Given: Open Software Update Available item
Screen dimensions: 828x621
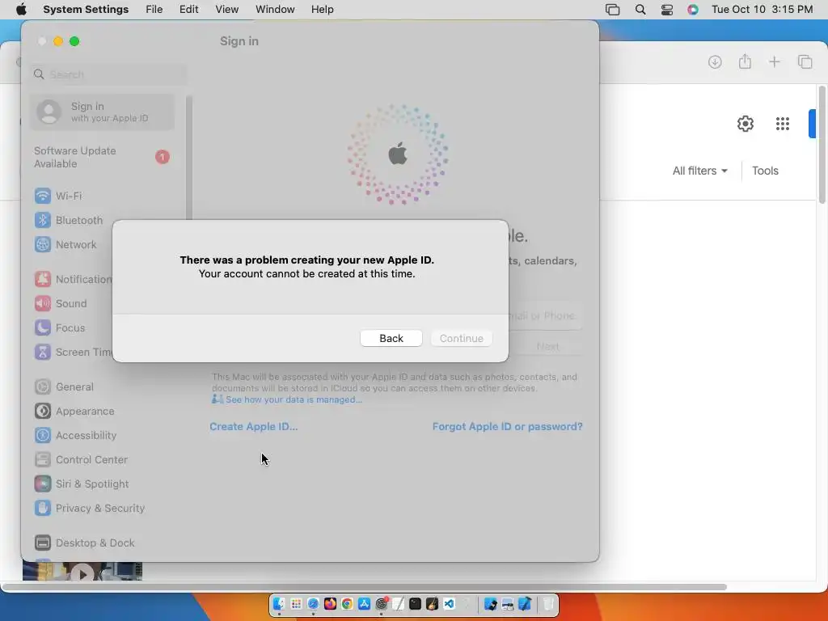Looking at the screenshot, I should (x=102, y=157).
